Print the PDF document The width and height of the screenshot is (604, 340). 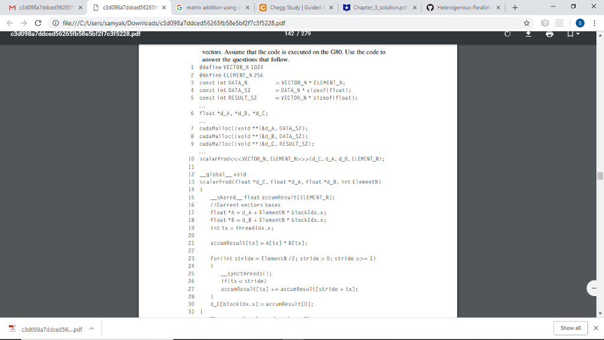[549, 34]
